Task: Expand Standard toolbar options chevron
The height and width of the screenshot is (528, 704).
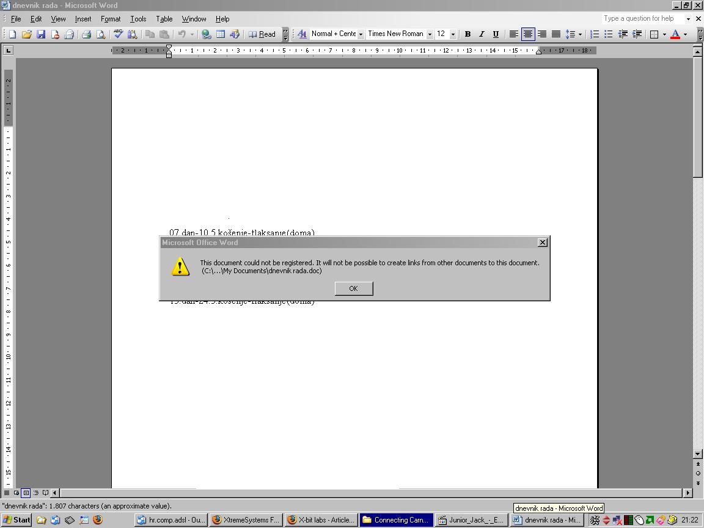Action: [x=285, y=34]
